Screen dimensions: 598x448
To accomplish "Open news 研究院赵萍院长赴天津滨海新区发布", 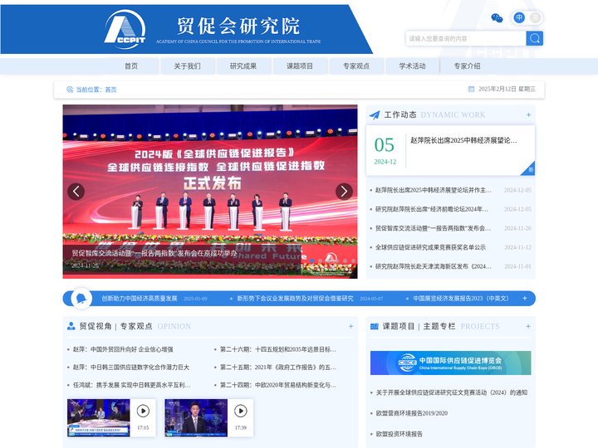I will point(434,266).
